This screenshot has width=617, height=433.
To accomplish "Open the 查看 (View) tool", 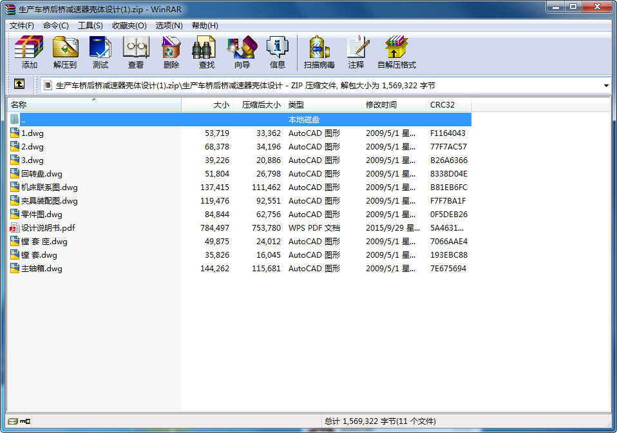I will [136, 52].
